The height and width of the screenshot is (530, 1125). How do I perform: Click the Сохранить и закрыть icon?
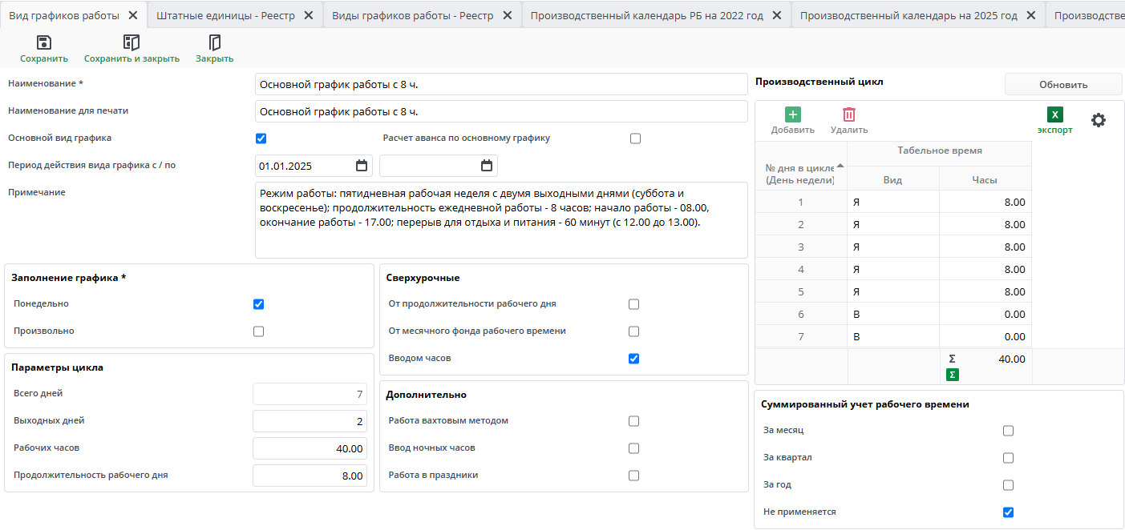[x=132, y=43]
